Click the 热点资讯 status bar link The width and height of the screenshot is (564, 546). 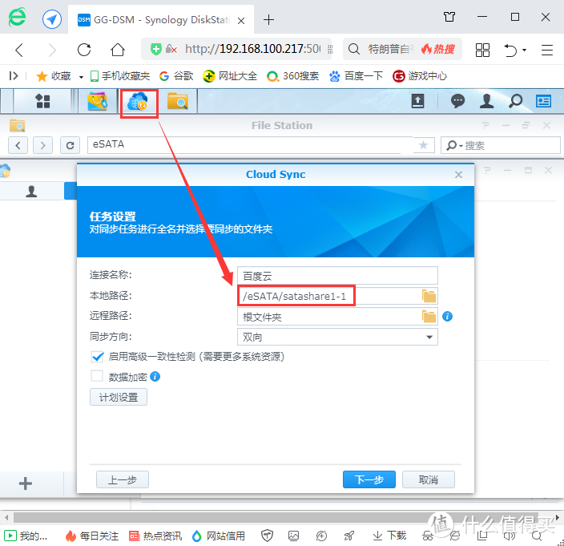155,536
